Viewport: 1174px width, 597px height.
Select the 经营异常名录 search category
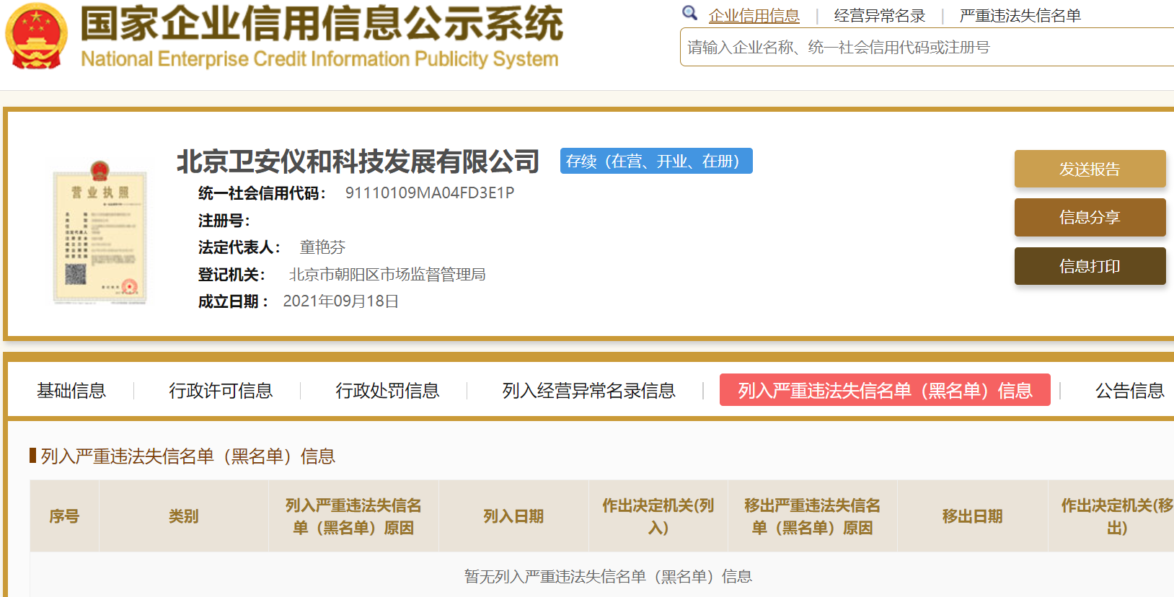coord(880,16)
